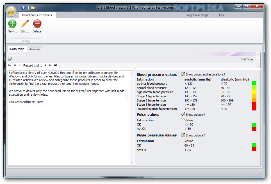Screen dimensions: 271x184
Task: Go to the next record
Action: tap(45, 65)
